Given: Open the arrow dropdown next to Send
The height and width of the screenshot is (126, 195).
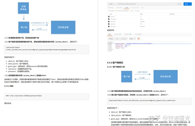Looking at the screenshot, I should (x=190, y=4).
